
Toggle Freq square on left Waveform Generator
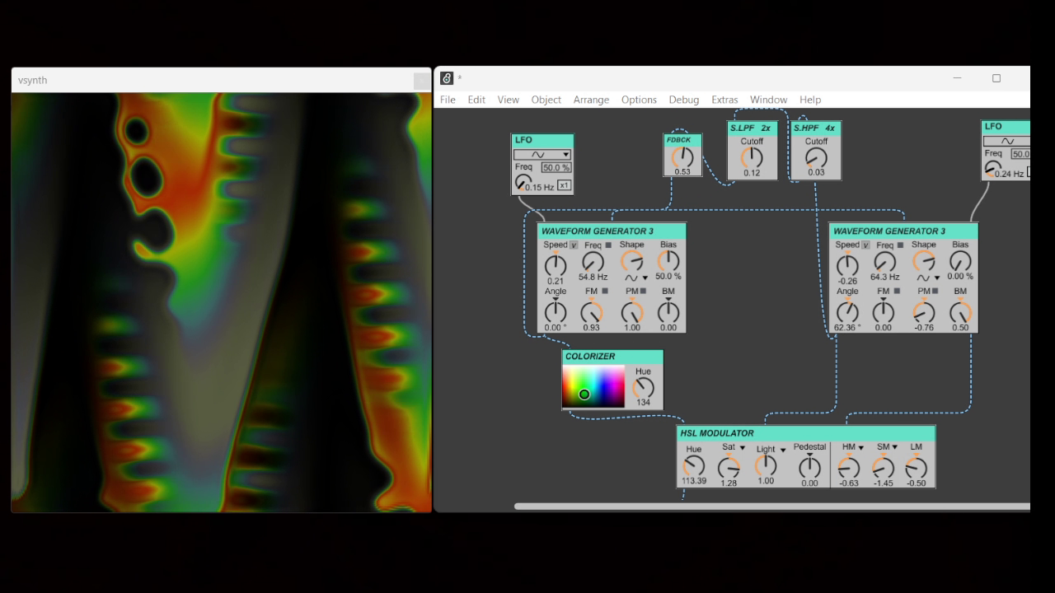609,245
